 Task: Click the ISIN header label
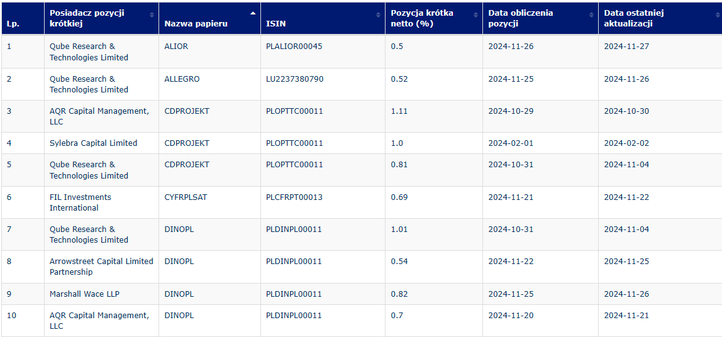click(276, 24)
